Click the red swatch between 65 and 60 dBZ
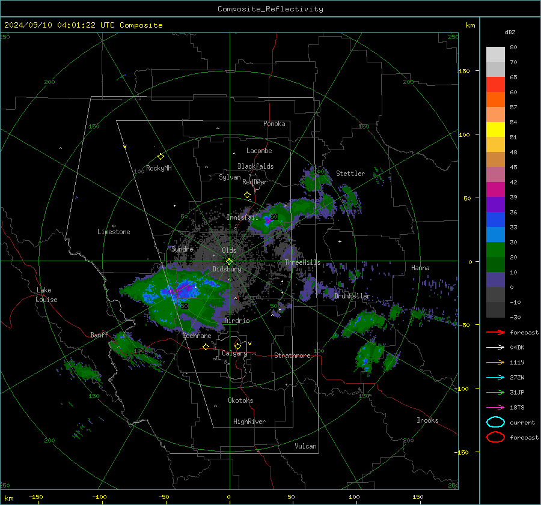Viewport: 541px width, 505px height. (495, 84)
